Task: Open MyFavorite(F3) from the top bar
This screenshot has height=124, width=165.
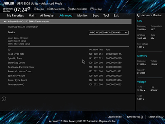Action: pyautogui.click(x=56, y=9)
